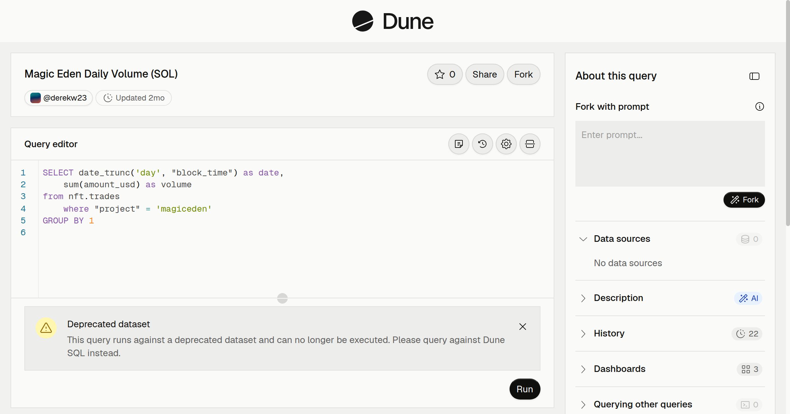Toggle editor layout view icon

530,144
